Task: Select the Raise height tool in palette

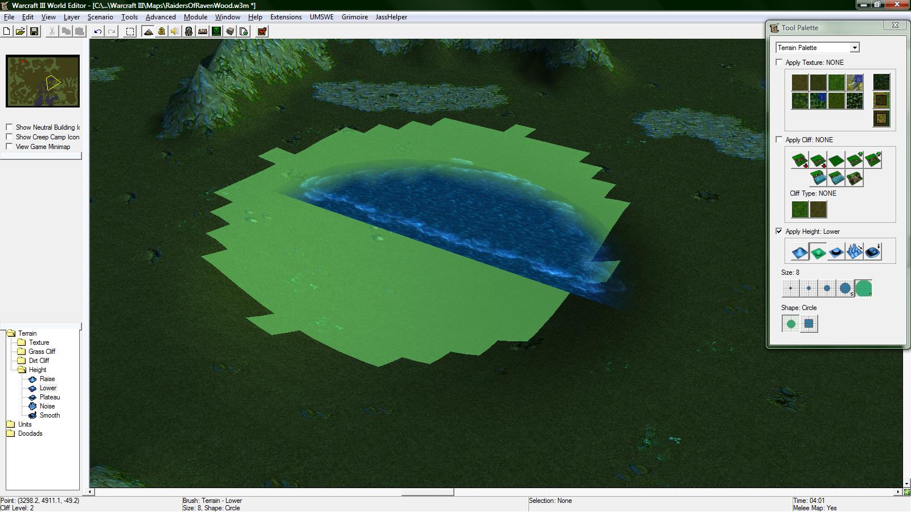Action: pyautogui.click(x=799, y=251)
